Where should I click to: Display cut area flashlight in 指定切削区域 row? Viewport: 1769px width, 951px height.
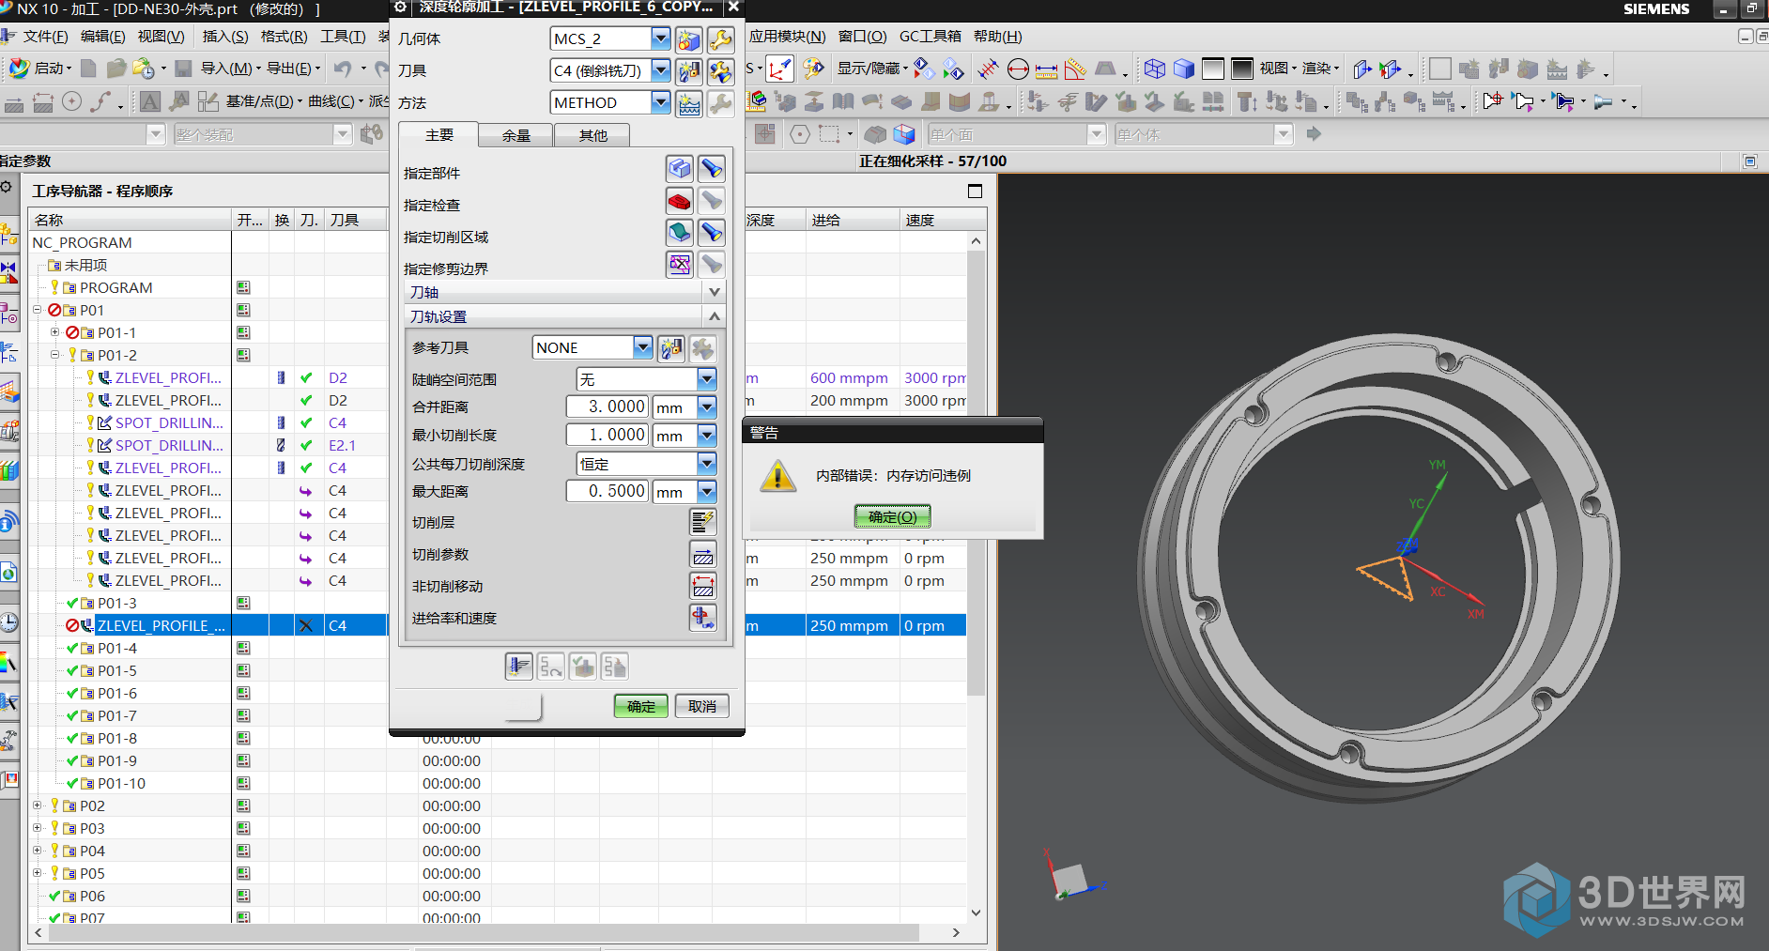(711, 233)
